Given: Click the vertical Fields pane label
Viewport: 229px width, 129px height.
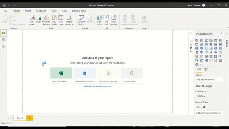Looking at the screenshot, I should [x=227, y=43].
